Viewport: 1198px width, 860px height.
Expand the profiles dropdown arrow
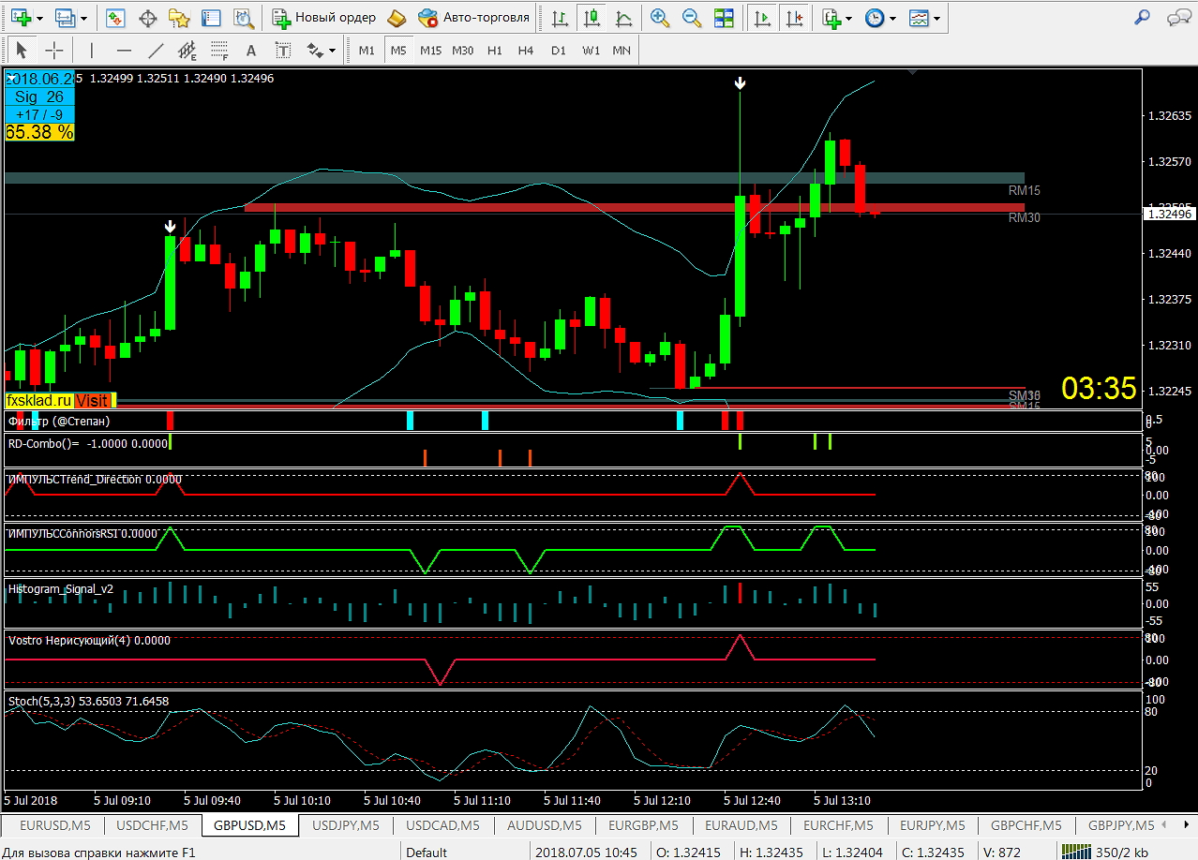point(86,18)
